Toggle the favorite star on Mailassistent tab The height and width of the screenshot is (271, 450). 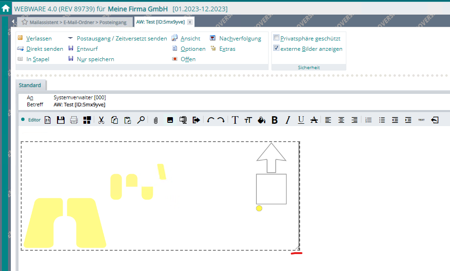(25, 22)
